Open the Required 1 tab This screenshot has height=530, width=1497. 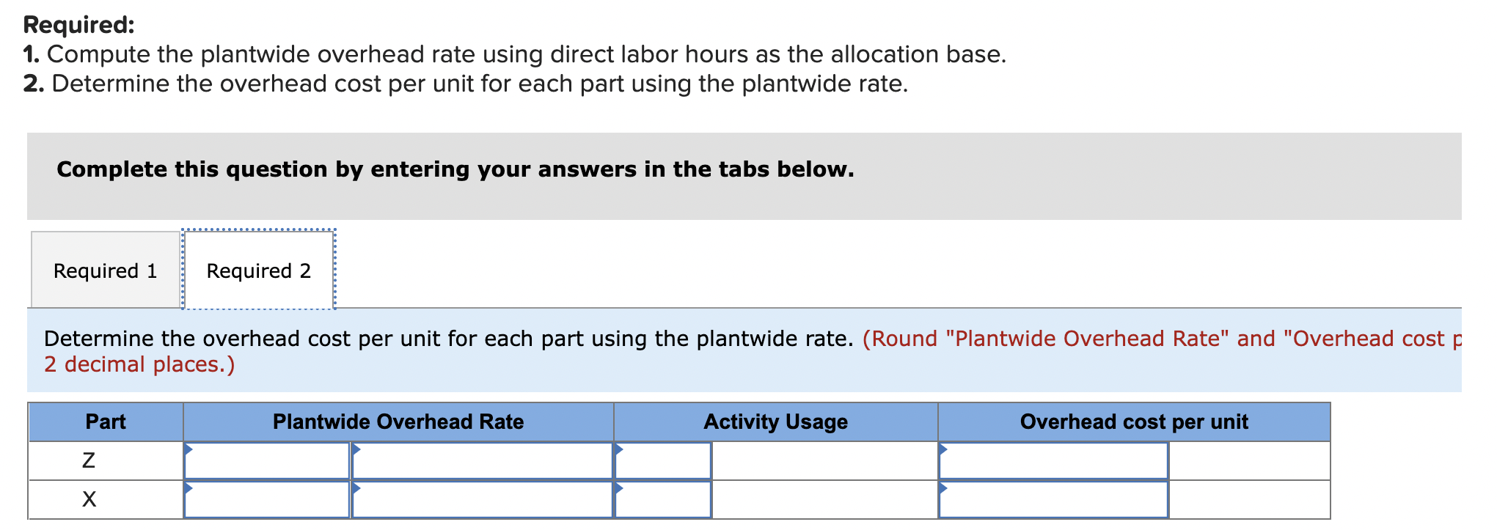click(x=106, y=270)
